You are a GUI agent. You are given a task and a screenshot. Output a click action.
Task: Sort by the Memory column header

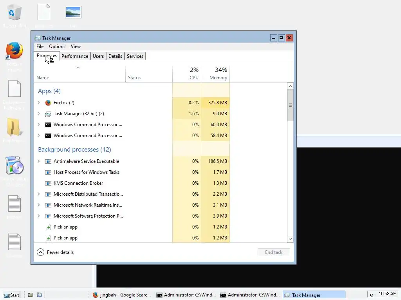click(215, 74)
